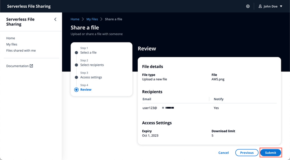The width and height of the screenshot is (290, 160).
Task: Click the Recipients section heading
Action: (152, 92)
